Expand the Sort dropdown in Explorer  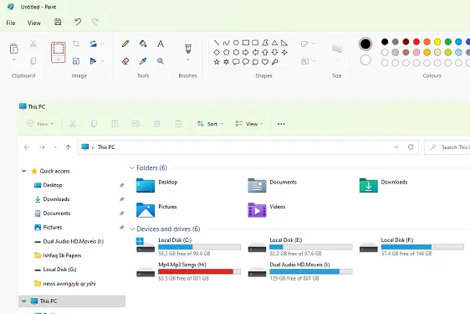pos(210,124)
